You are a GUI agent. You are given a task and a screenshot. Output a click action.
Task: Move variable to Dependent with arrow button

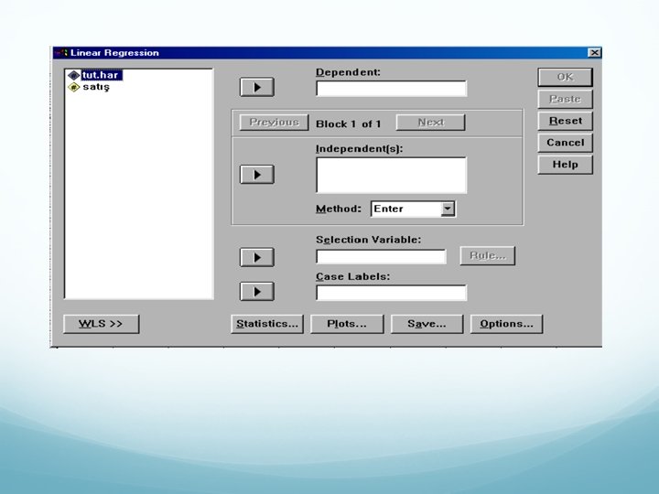[x=257, y=87]
